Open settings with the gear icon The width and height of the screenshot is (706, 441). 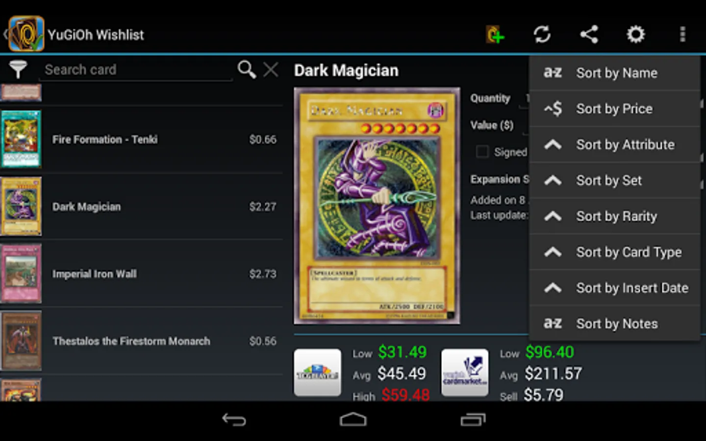[636, 34]
